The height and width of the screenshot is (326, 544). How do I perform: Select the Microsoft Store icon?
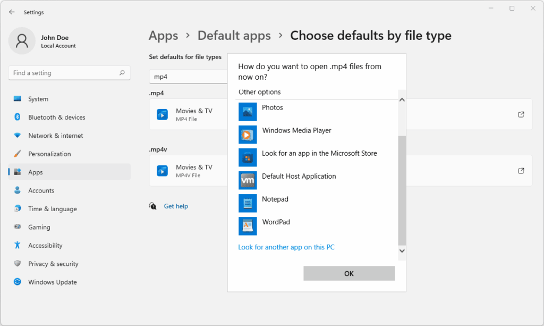pyautogui.click(x=248, y=157)
